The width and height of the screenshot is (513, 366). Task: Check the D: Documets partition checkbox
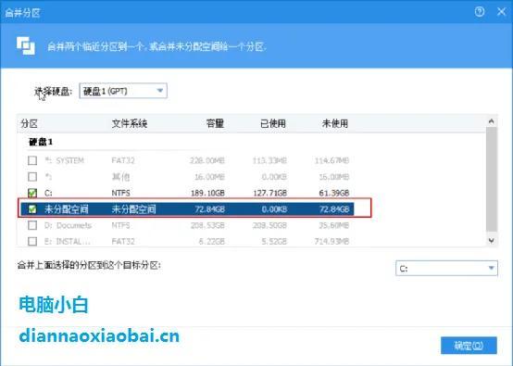click(x=32, y=225)
